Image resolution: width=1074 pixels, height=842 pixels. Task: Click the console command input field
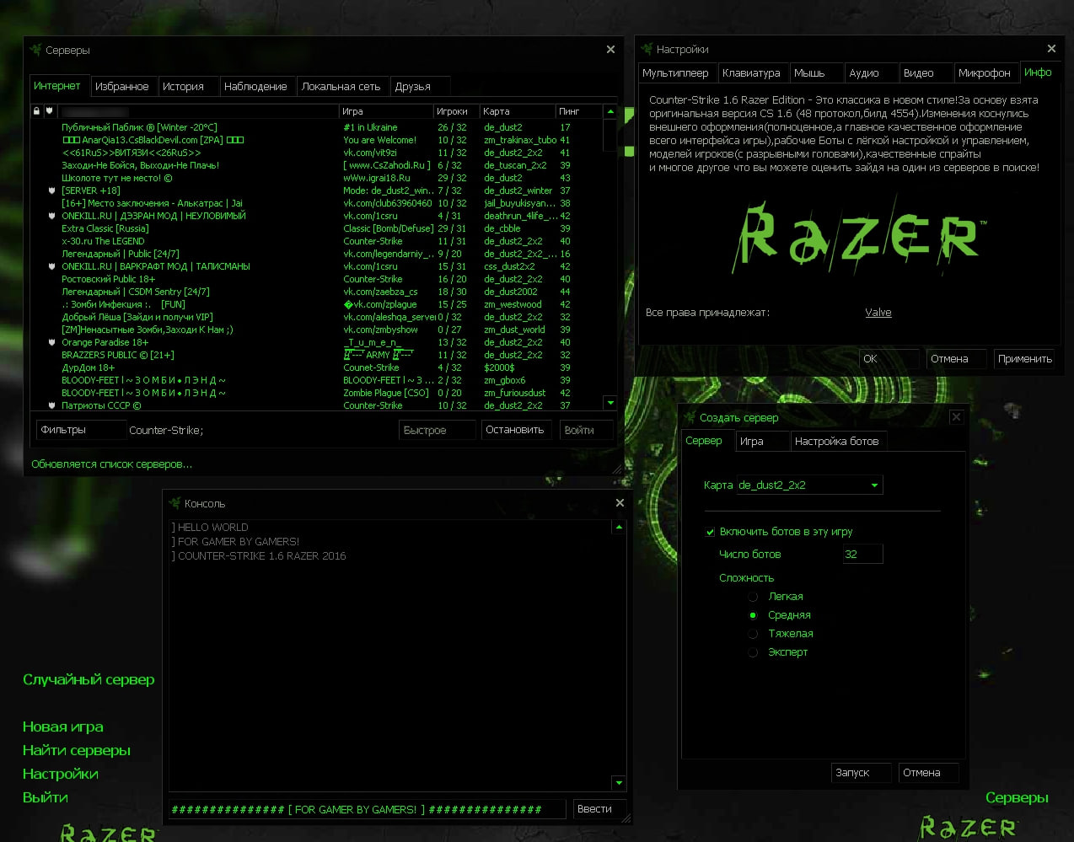(367, 809)
